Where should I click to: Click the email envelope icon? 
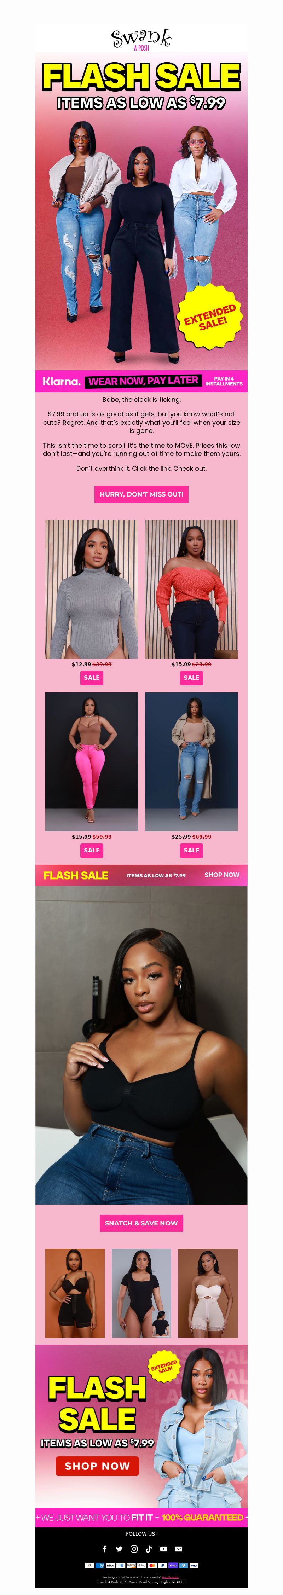[x=178, y=1549]
